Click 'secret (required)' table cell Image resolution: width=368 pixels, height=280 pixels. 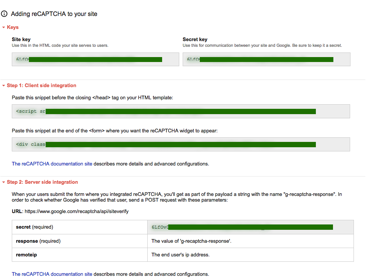pos(80,227)
